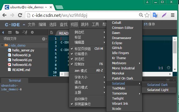
Task: Expand the 侧边栏 submenu
Action: (x=88, y=32)
